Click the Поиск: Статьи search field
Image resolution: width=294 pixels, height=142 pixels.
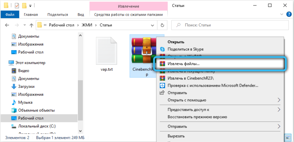pos(230,25)
